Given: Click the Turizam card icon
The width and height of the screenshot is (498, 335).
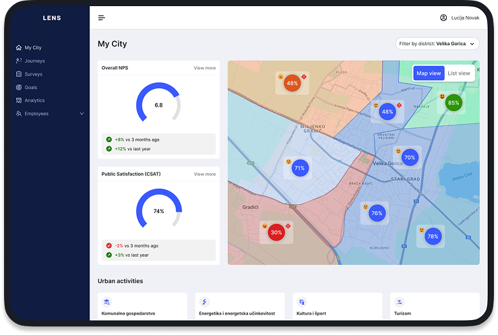Looking at the screenshot, I should (x=400, y=301).
